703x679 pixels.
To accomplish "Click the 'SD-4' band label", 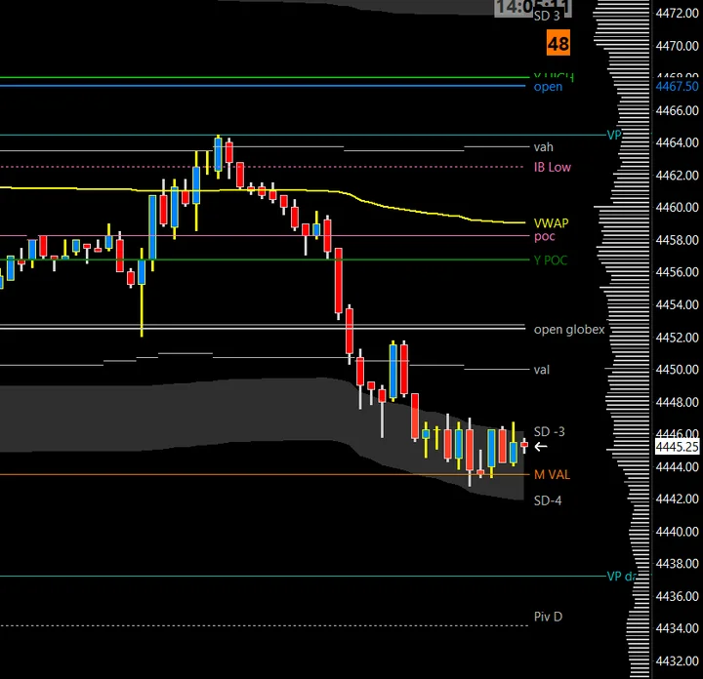I will coord(548,500).
